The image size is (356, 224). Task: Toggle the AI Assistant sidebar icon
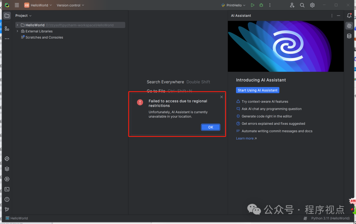[349, 26]
